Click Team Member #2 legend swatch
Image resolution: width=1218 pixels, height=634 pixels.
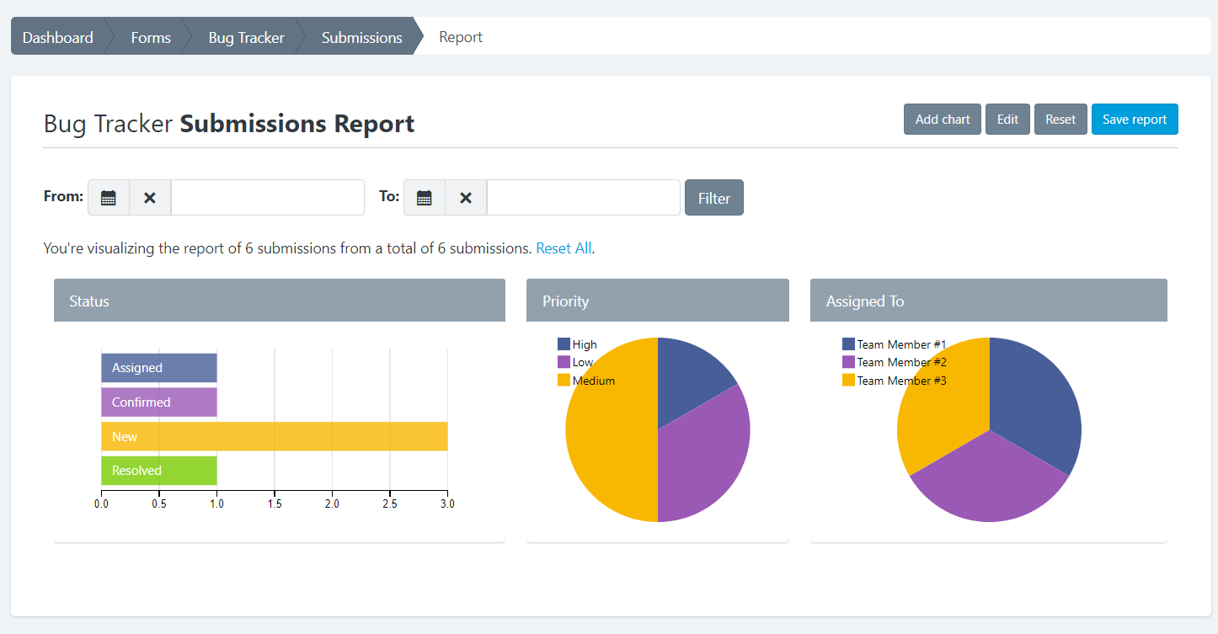pyautogui.click(x=848, y=362)
